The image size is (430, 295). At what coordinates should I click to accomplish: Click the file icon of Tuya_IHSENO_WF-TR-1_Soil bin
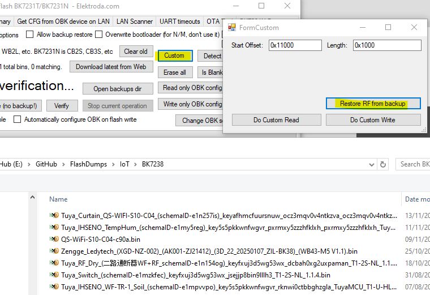[x=54, y=287]
